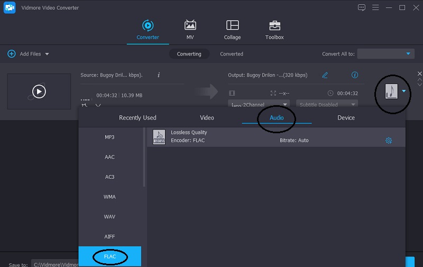Switch to the Recently Used tab

pyautogui.click(x=137, y=117)
